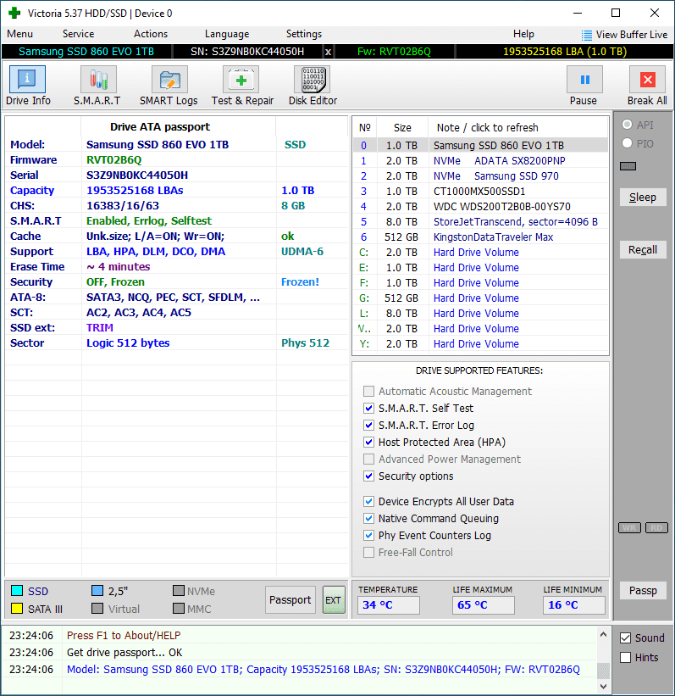Select the E: Hard Drive Volume

[x=481, y=268]
